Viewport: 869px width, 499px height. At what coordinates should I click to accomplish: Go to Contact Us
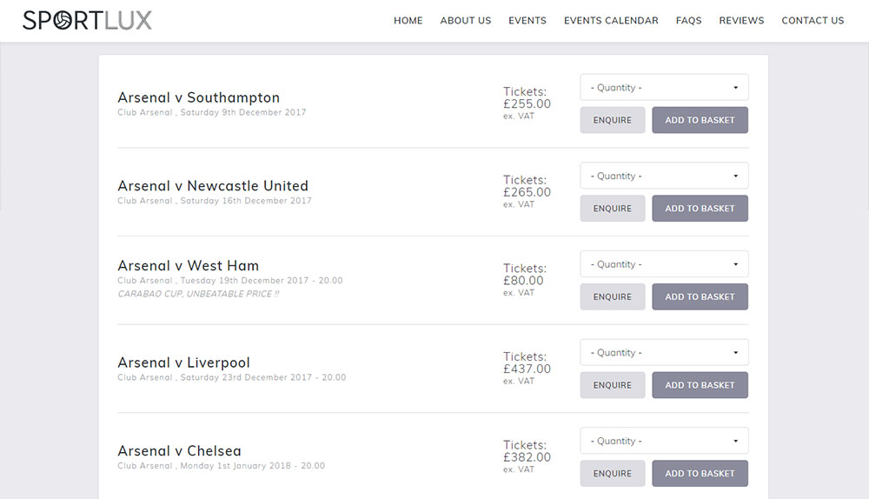[x=813, y=21]
